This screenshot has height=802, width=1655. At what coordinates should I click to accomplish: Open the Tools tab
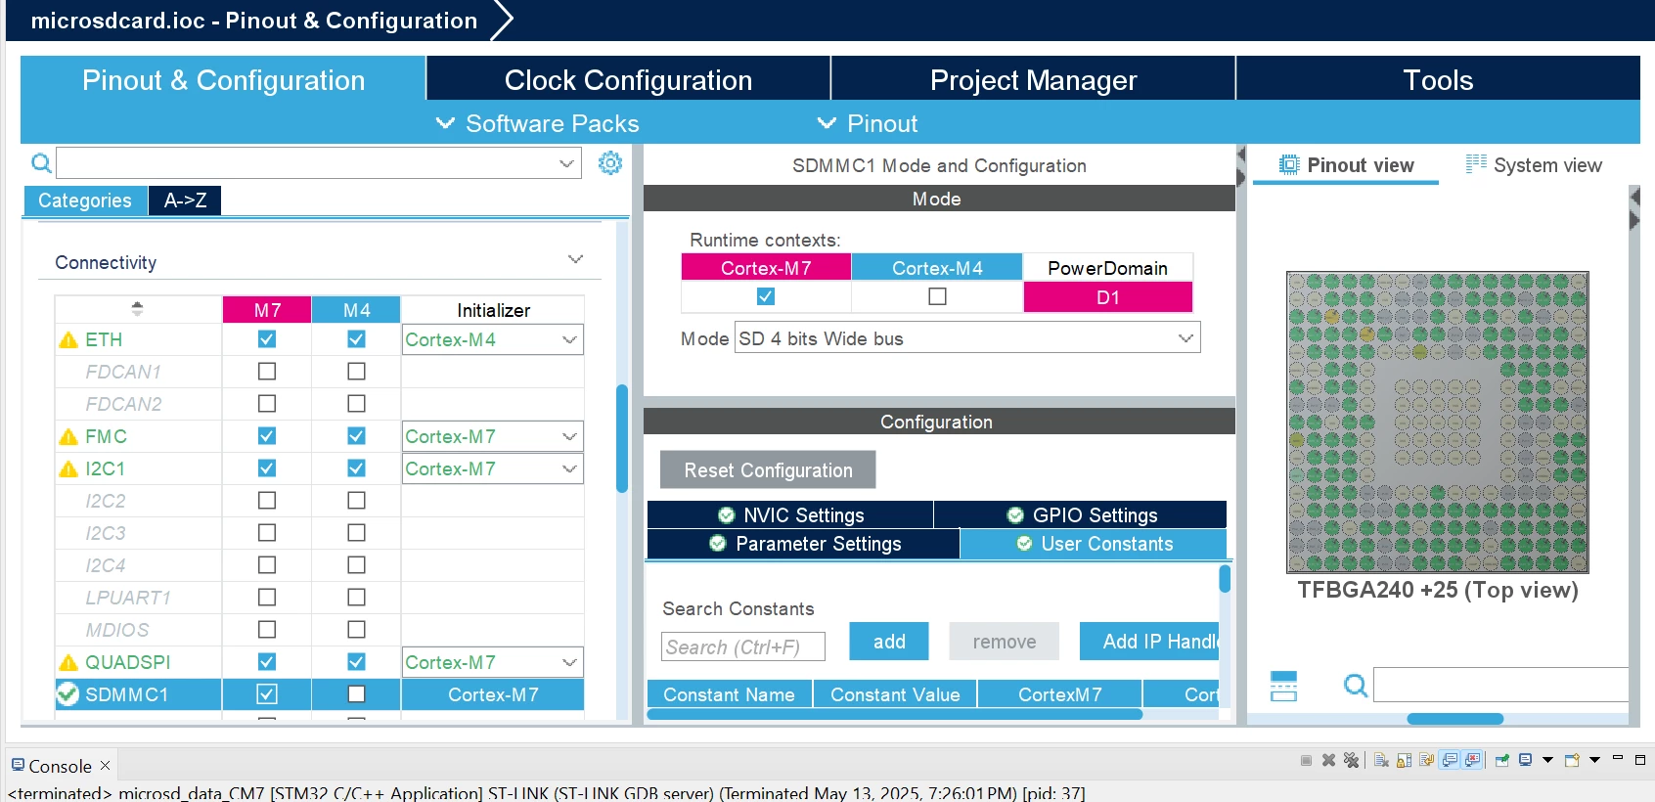point(1438,80)
